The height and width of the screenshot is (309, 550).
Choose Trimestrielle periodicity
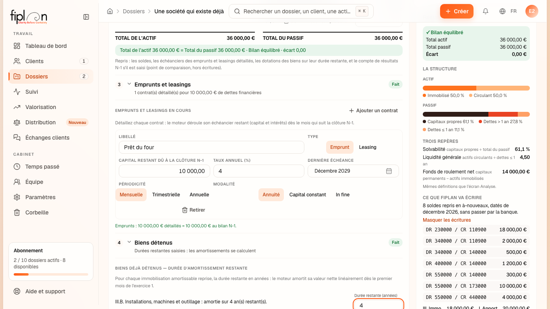(x=166, y=195)
